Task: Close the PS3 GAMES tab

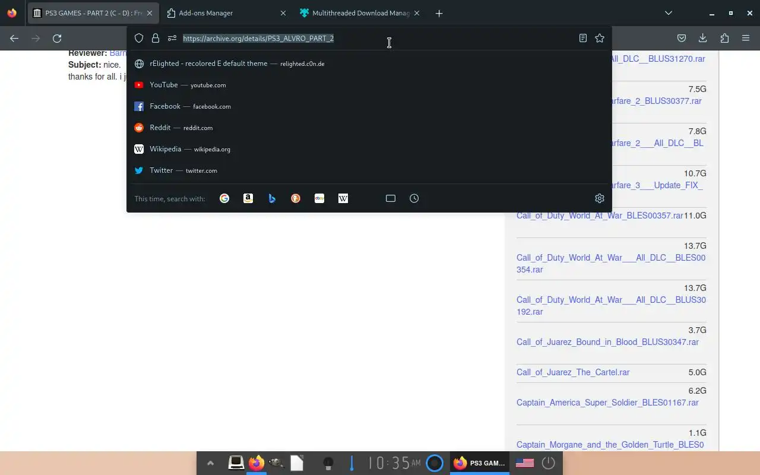Action: point(149,13)
